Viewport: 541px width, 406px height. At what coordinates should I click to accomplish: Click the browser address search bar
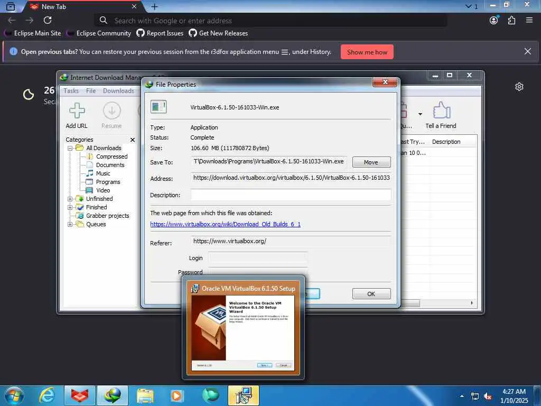click(271, 21)
